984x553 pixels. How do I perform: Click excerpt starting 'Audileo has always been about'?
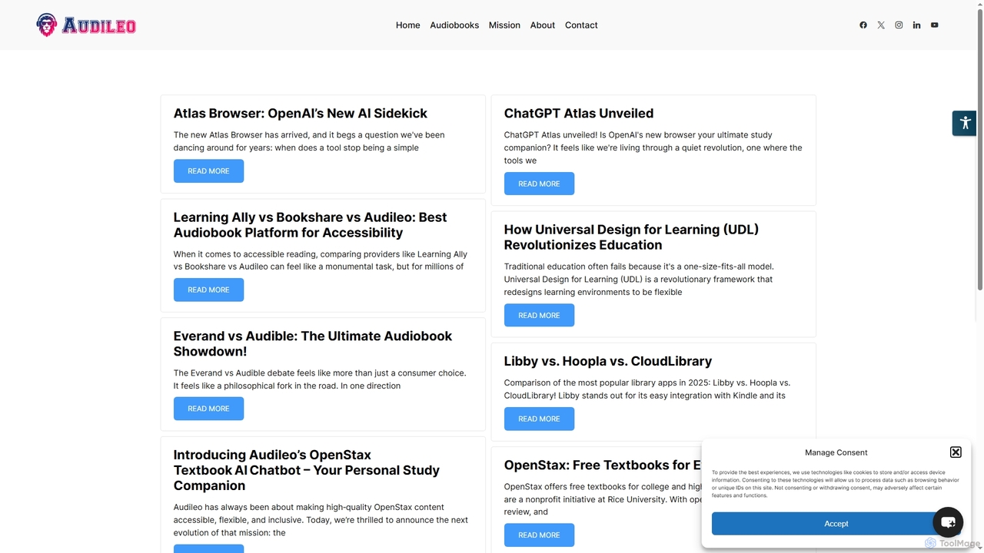tap(321, 520)
